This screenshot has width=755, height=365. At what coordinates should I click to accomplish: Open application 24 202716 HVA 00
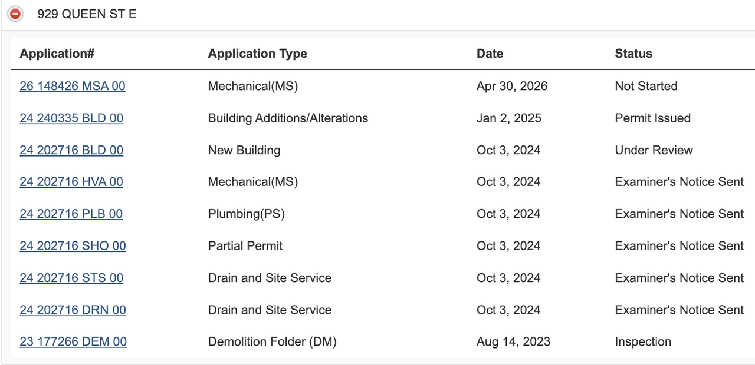tap(71, 182)
